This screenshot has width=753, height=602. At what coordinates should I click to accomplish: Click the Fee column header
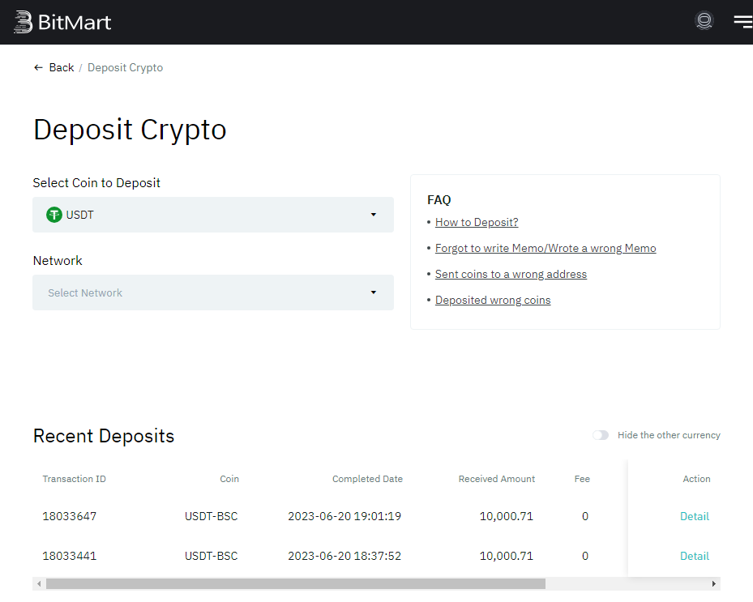(x=582, y=479)
